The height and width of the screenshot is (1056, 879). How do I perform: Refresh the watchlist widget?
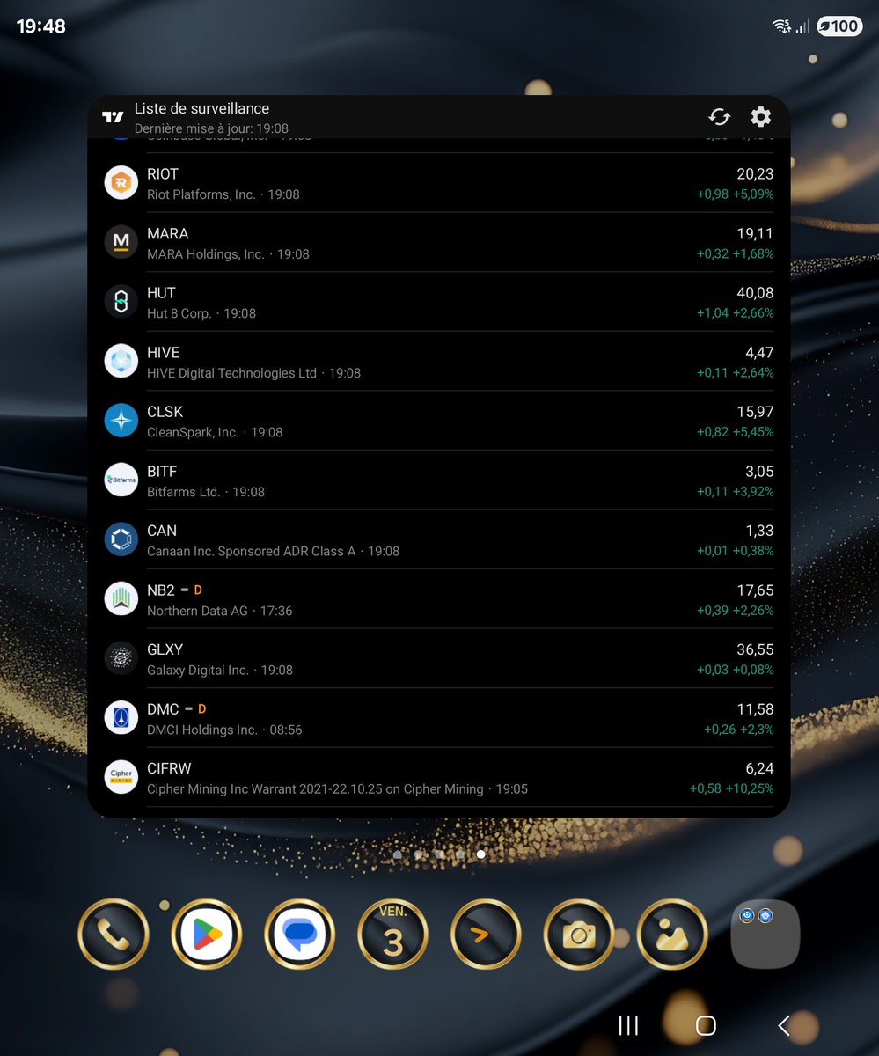(x=719, y=117)
